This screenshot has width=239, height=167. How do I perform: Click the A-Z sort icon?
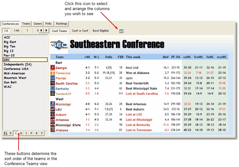[5, 133]
